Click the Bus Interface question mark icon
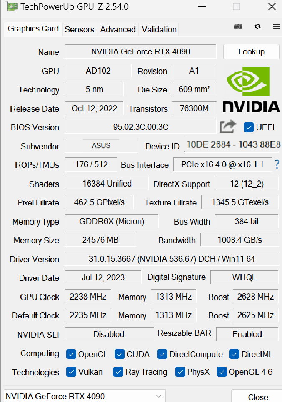The image size is (282, 402). coord(277,164)
